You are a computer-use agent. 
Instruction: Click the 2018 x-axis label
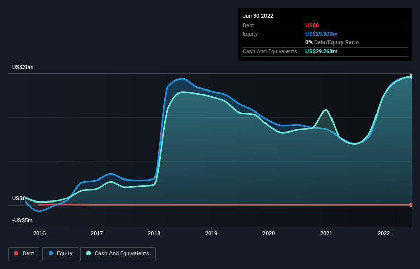pos(154,233)
